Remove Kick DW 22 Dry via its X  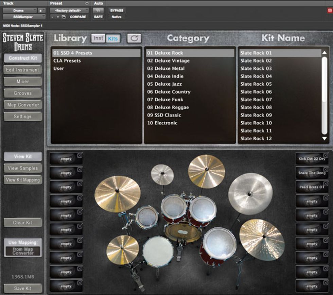(x=326, y=155)
